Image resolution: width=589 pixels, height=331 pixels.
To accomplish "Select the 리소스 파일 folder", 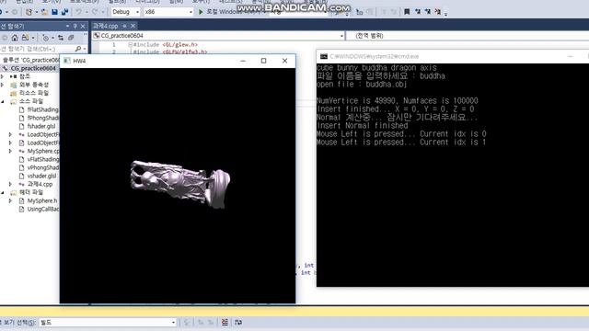I will [34, 93].
